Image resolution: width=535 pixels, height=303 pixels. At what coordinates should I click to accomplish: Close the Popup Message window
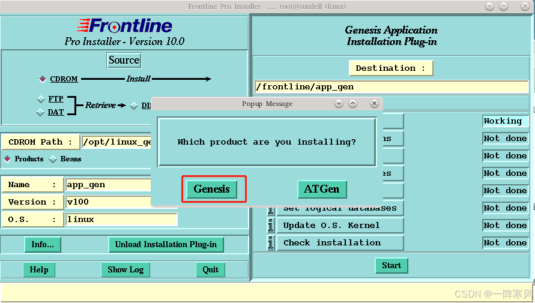pos(374,104)
